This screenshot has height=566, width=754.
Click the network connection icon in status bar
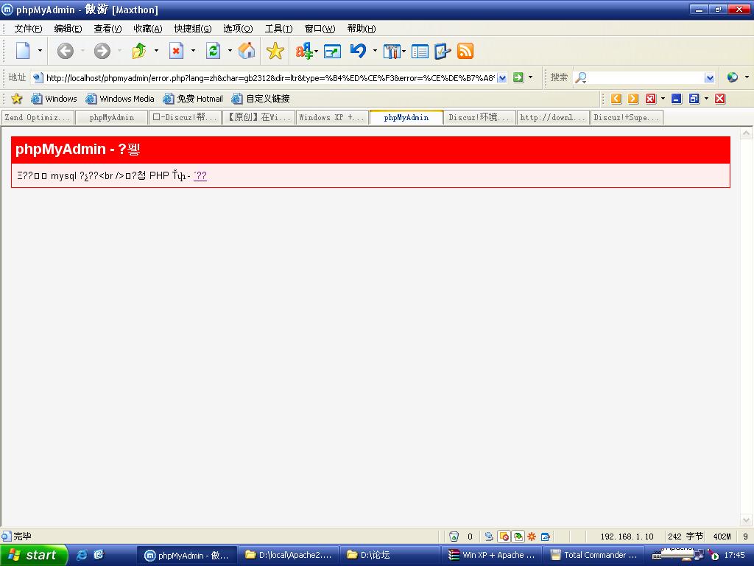click(x=489, y=537)
